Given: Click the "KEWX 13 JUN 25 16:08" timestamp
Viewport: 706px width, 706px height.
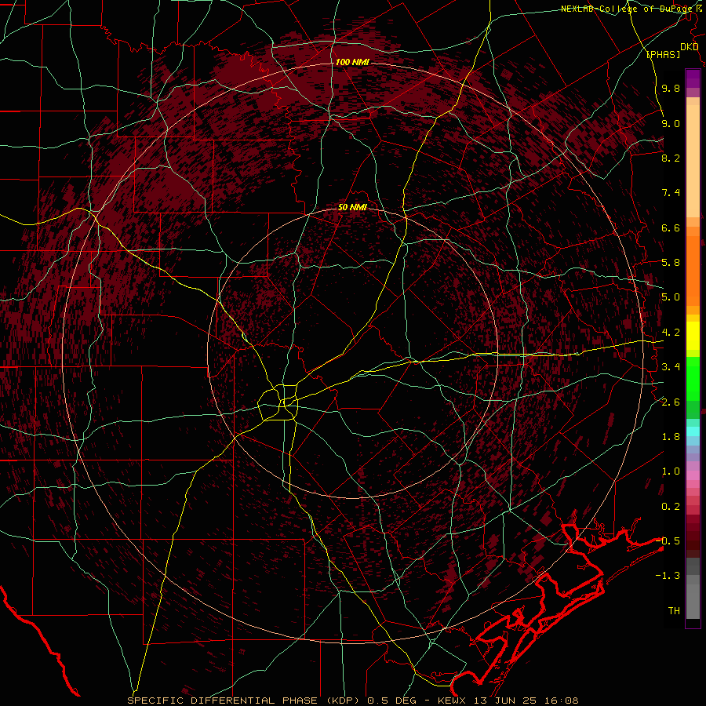Looking at the screenshot, I should [508, 701].
